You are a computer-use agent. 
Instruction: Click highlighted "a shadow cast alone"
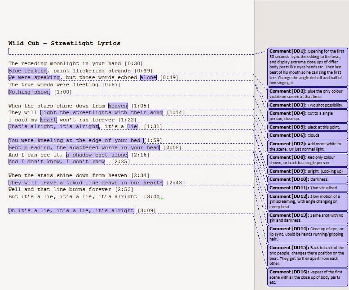point(97,155)
